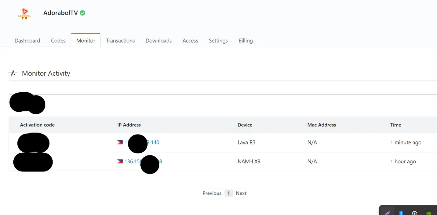Click the AdorabolTV account name
The width and height of the screenshot is (437, 215).
(x=61, y=13)
